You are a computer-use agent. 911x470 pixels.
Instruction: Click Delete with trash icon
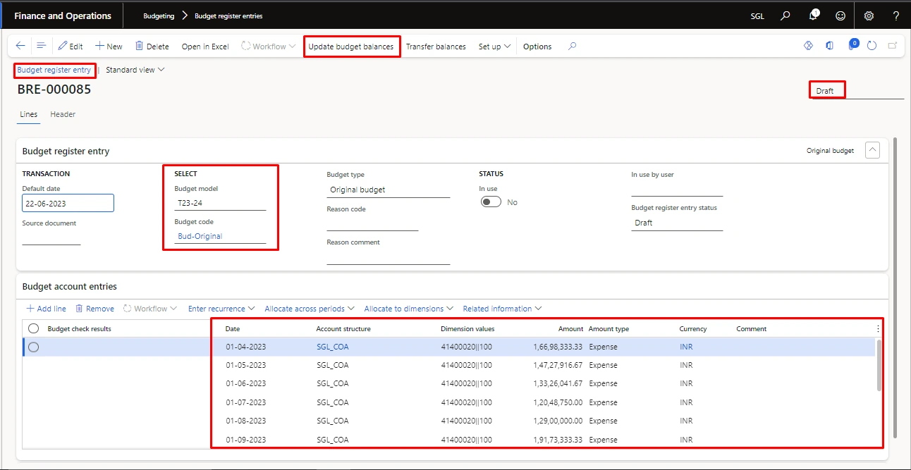tap(152, 47)
